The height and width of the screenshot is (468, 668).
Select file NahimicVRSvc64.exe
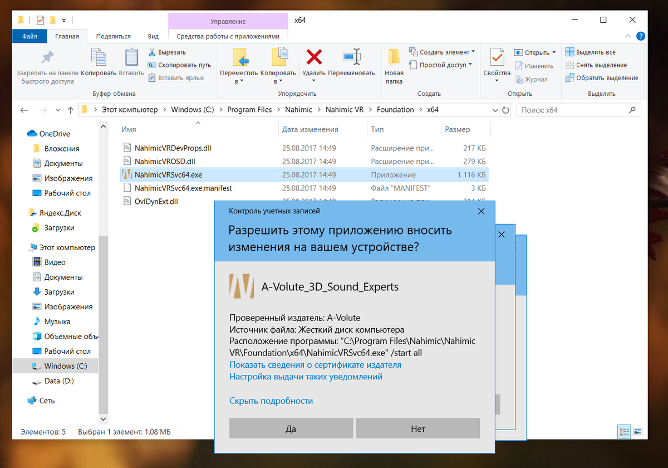[x=304, y=174]
